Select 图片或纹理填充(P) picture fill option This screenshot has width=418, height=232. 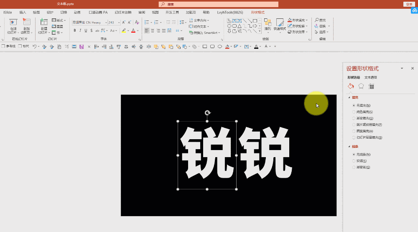(367, 125)
